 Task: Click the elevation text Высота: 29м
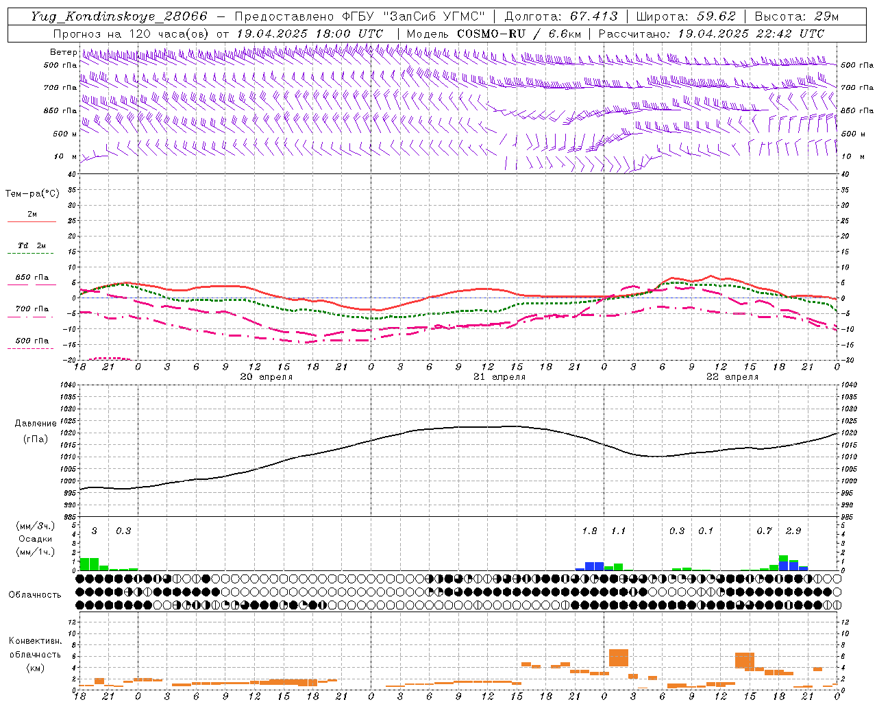(796, 16)
